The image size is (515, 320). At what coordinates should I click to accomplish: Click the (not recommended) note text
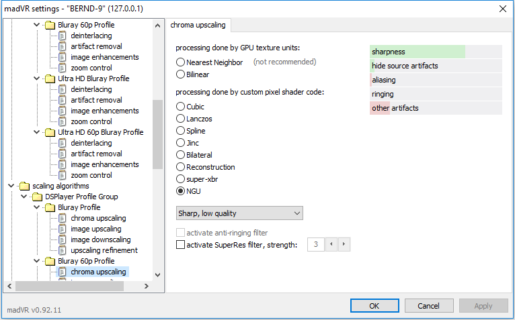285,62
